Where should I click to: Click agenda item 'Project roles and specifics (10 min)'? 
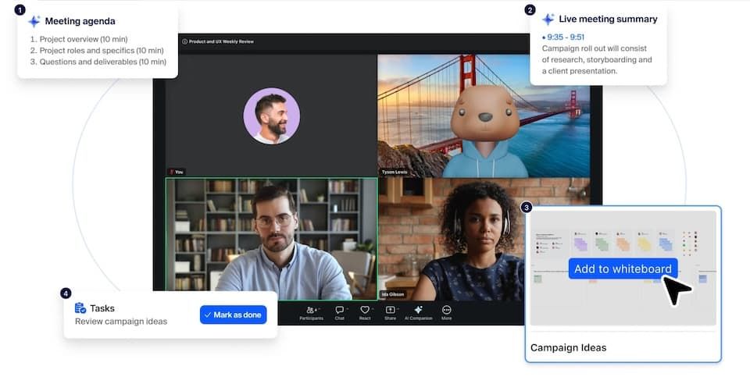[x=102, y=51]
